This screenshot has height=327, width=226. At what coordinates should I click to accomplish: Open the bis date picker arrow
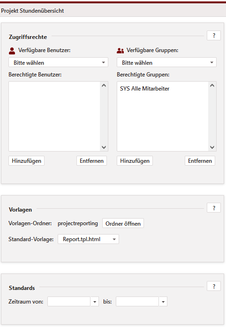tap(163, 302)
